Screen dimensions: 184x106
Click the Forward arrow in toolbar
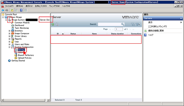click(x=7, y=10)
